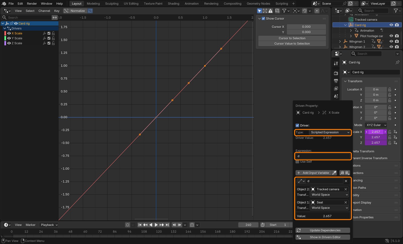Click the pin icon next to Card rig properties

397,62
